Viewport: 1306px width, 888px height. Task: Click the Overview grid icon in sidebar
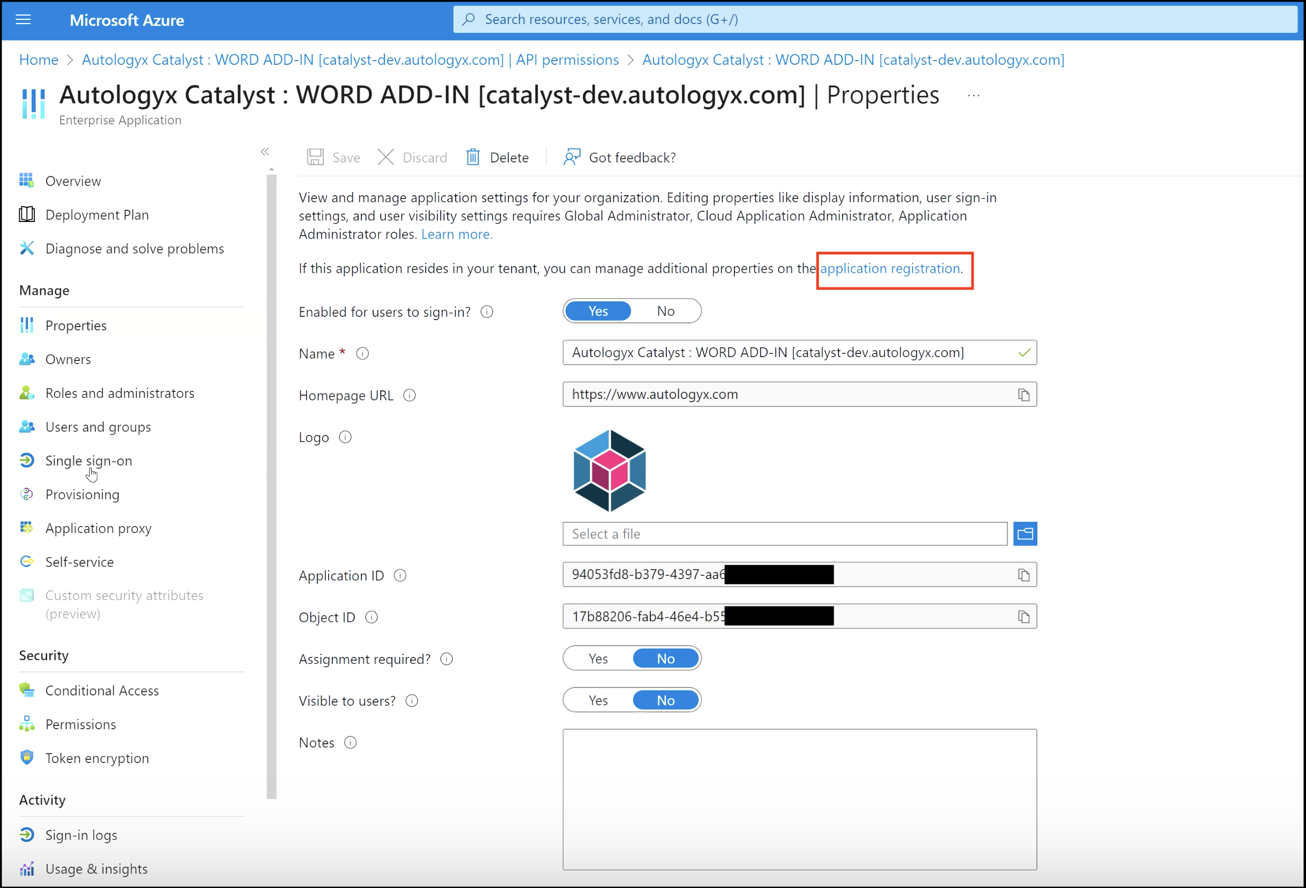(26, 180)
